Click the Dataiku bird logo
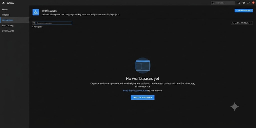The width and height of the screenshot is (256, 128). (x=3, y=3)
